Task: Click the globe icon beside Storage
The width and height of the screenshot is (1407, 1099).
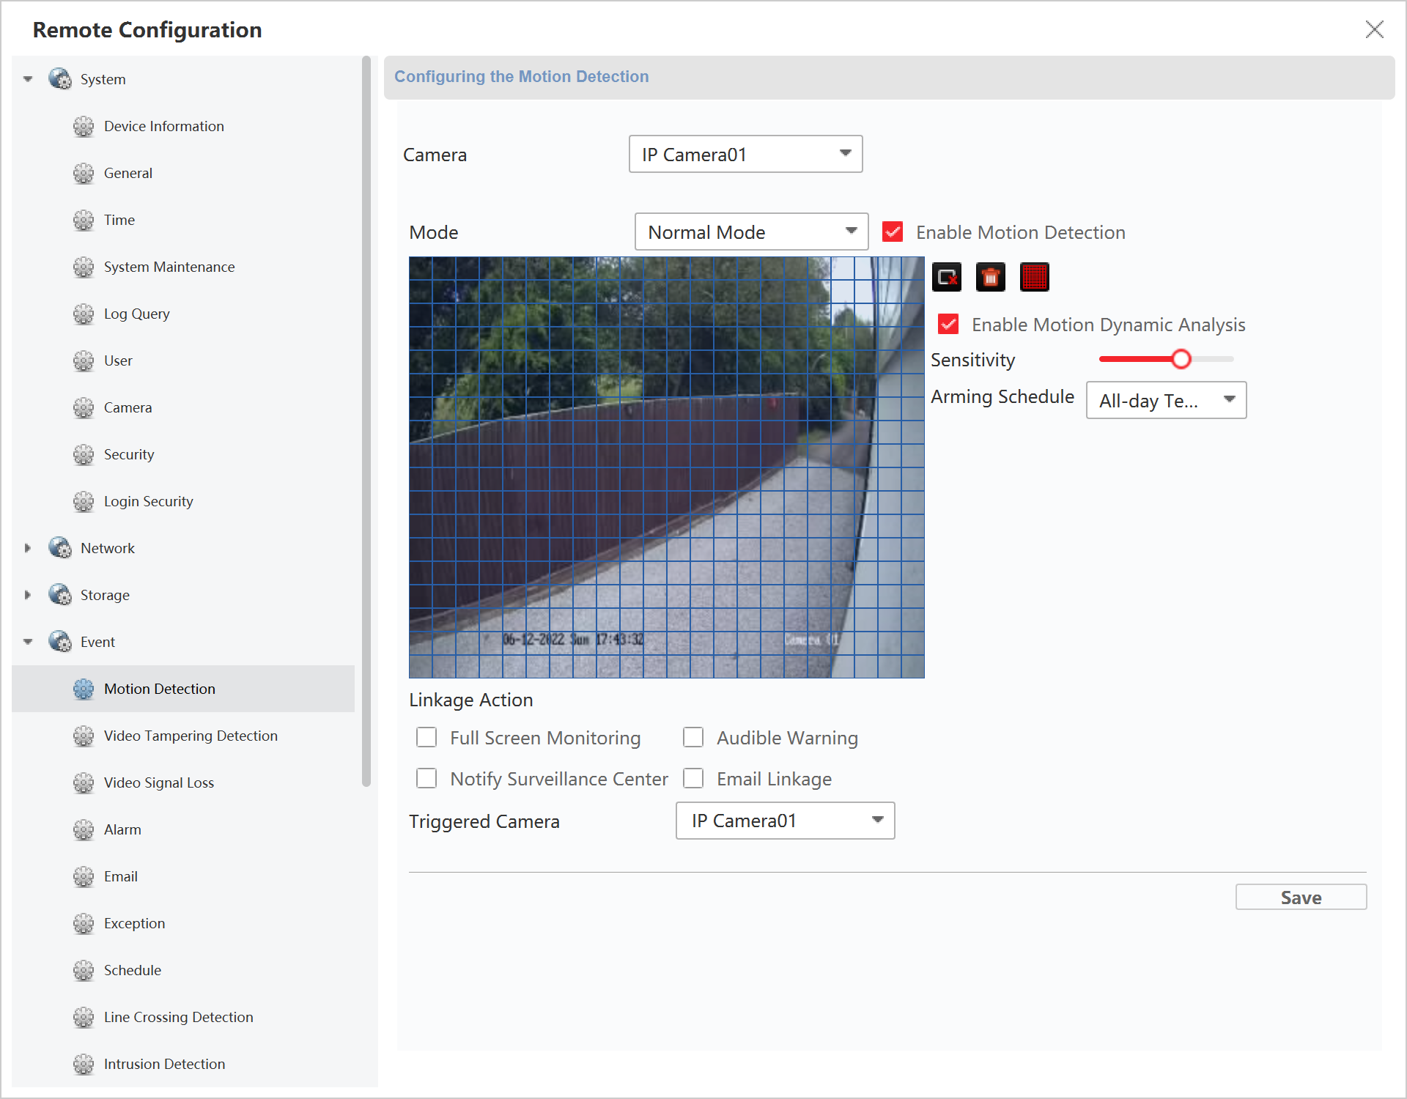Action: [x=60, y=595]
